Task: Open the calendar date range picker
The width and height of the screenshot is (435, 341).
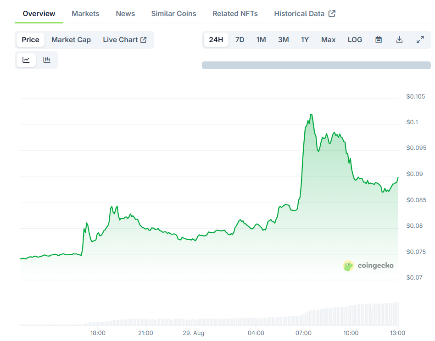Action: click(379, 40)
